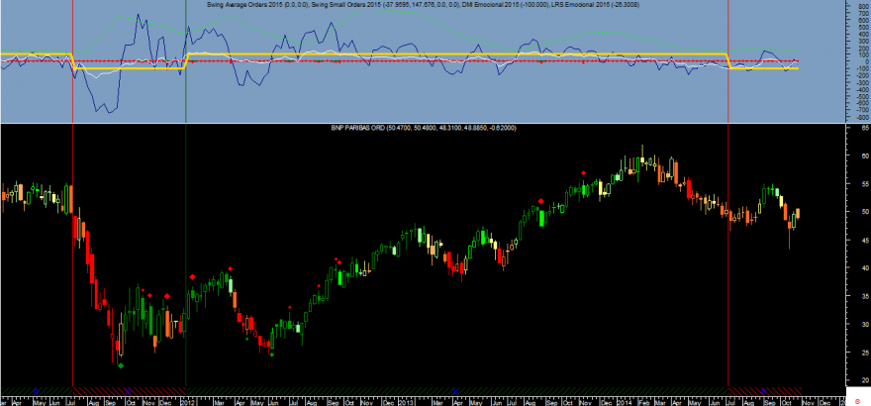The width and height of the screenshot is (871, 406).
Task: Click the blue circle marker near September 2014
Action: pyautogui.click(x=764, y=391)
